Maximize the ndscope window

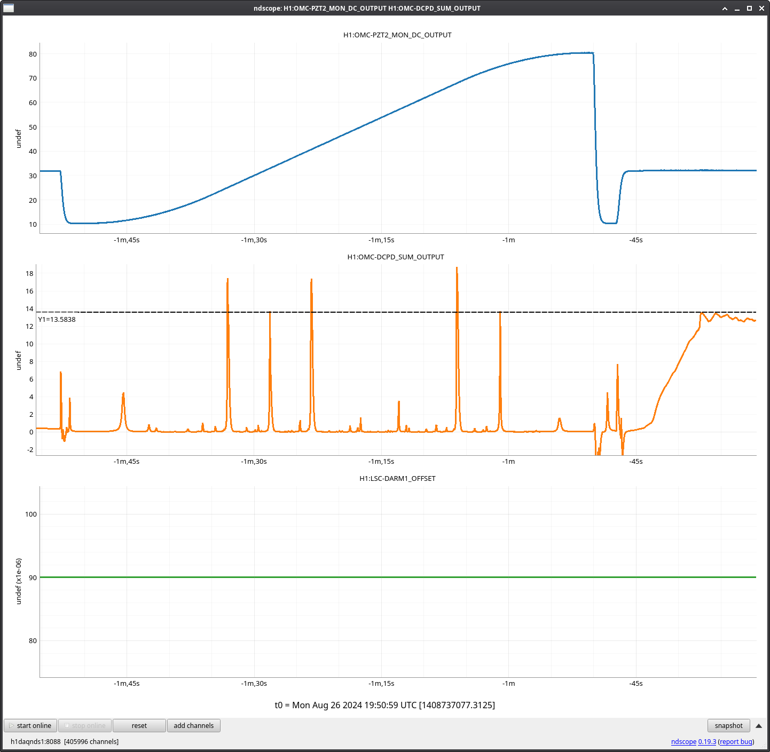pyautogui.click(x=749, y=9)
